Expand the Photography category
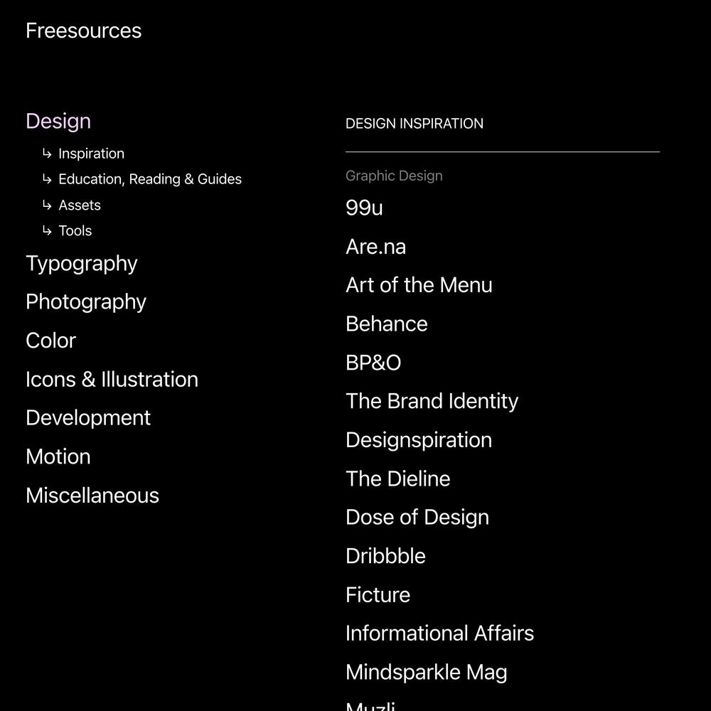This screenshot has width=711, height=711. (86, 302)
